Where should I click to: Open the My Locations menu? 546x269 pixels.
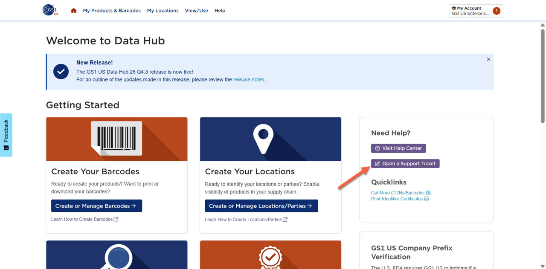[163, 11]
